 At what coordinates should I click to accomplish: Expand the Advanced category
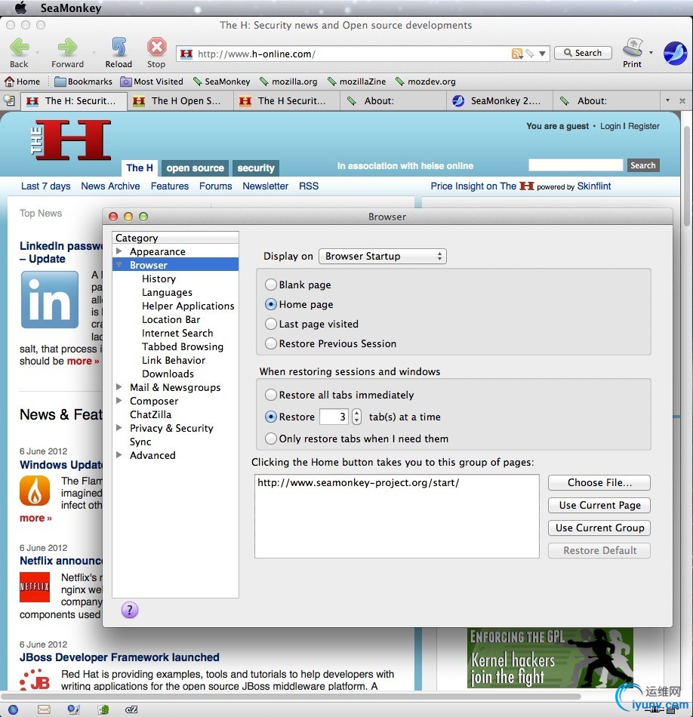(x=119, y=455)
